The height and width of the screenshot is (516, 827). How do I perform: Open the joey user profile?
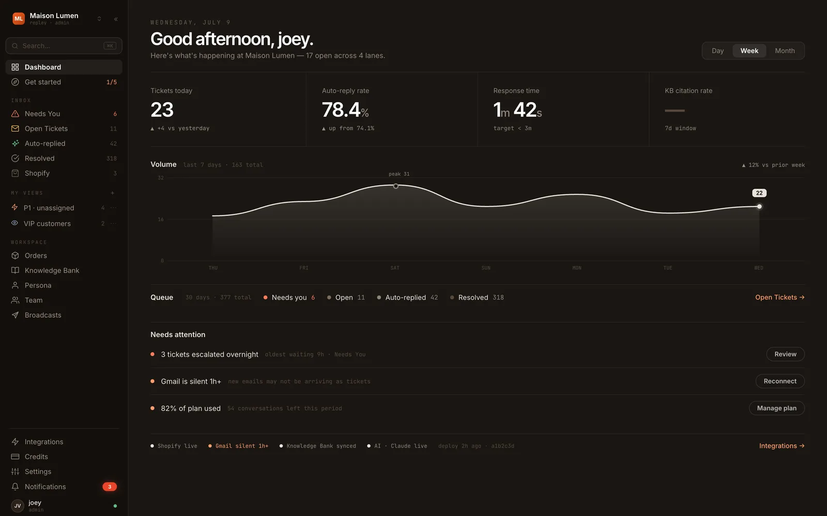click(64, 506)
